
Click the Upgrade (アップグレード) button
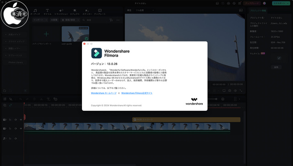(252, 3)
